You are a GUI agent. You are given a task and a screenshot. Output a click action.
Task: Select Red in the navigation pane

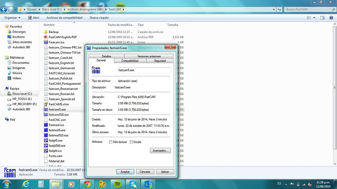tap(12, 120)
